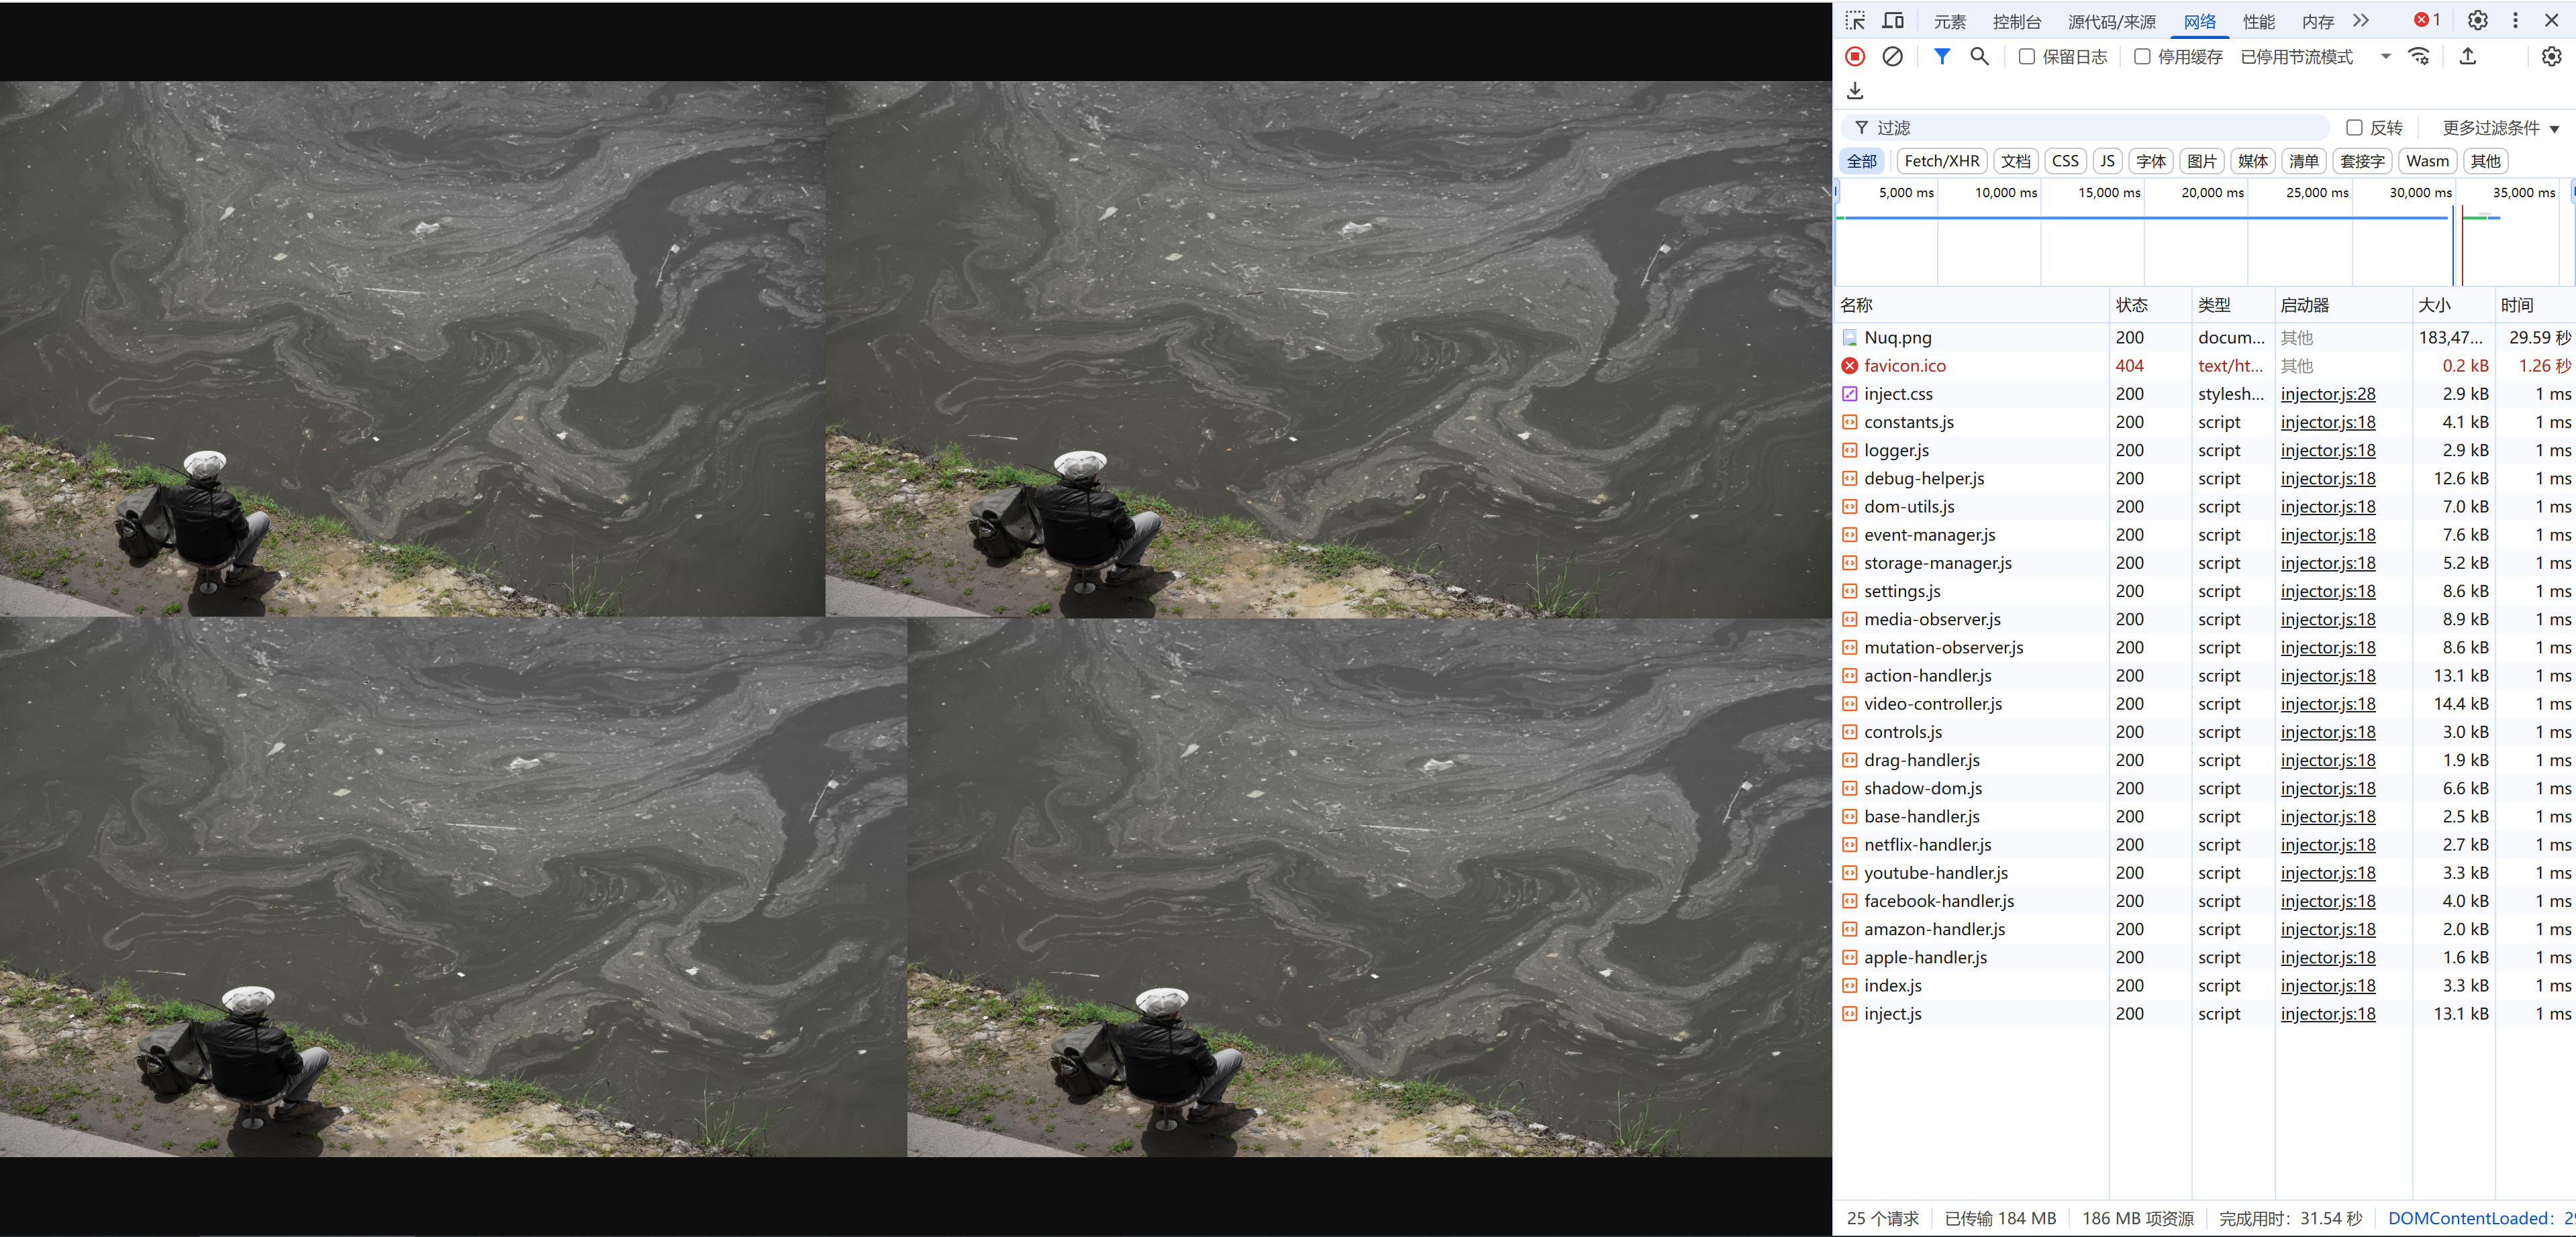The image size is (2576, 1237).
Task: Select the mutation-observer.js request
Action: [2205, 647]
